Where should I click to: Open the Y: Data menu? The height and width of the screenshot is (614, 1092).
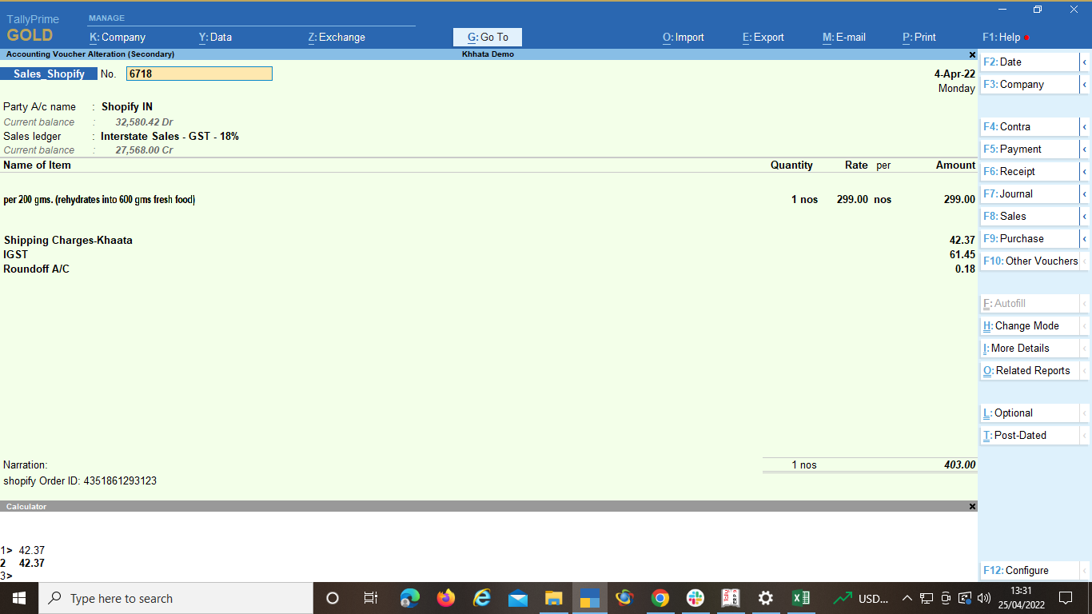(215, 37)
